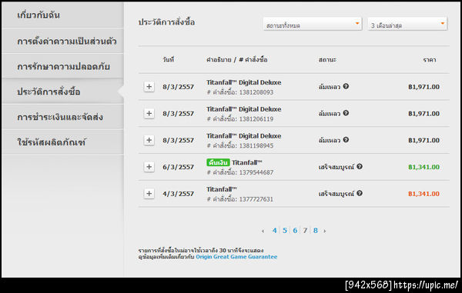Click Titanfall Digital Deluxe title for order 1381198945

tap(243, 136)
